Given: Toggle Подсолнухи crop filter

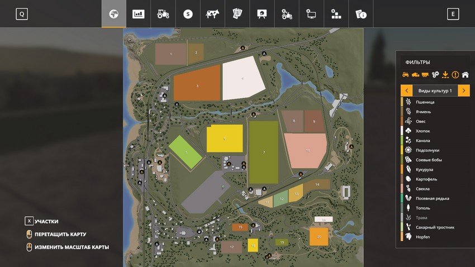Looking at the screenshot, I should point(435,150).
